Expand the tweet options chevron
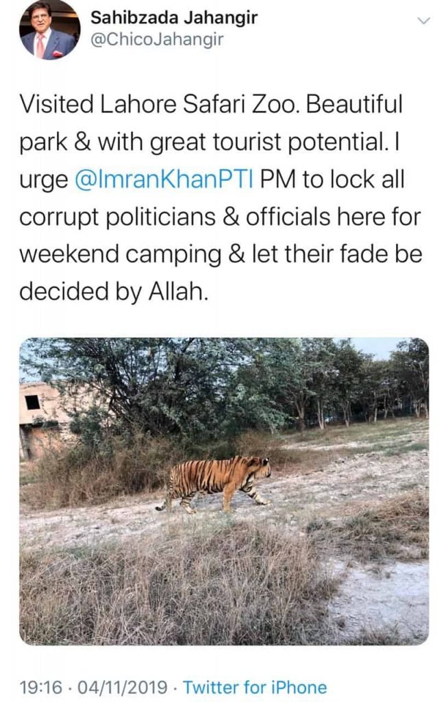 pos(424,21)
